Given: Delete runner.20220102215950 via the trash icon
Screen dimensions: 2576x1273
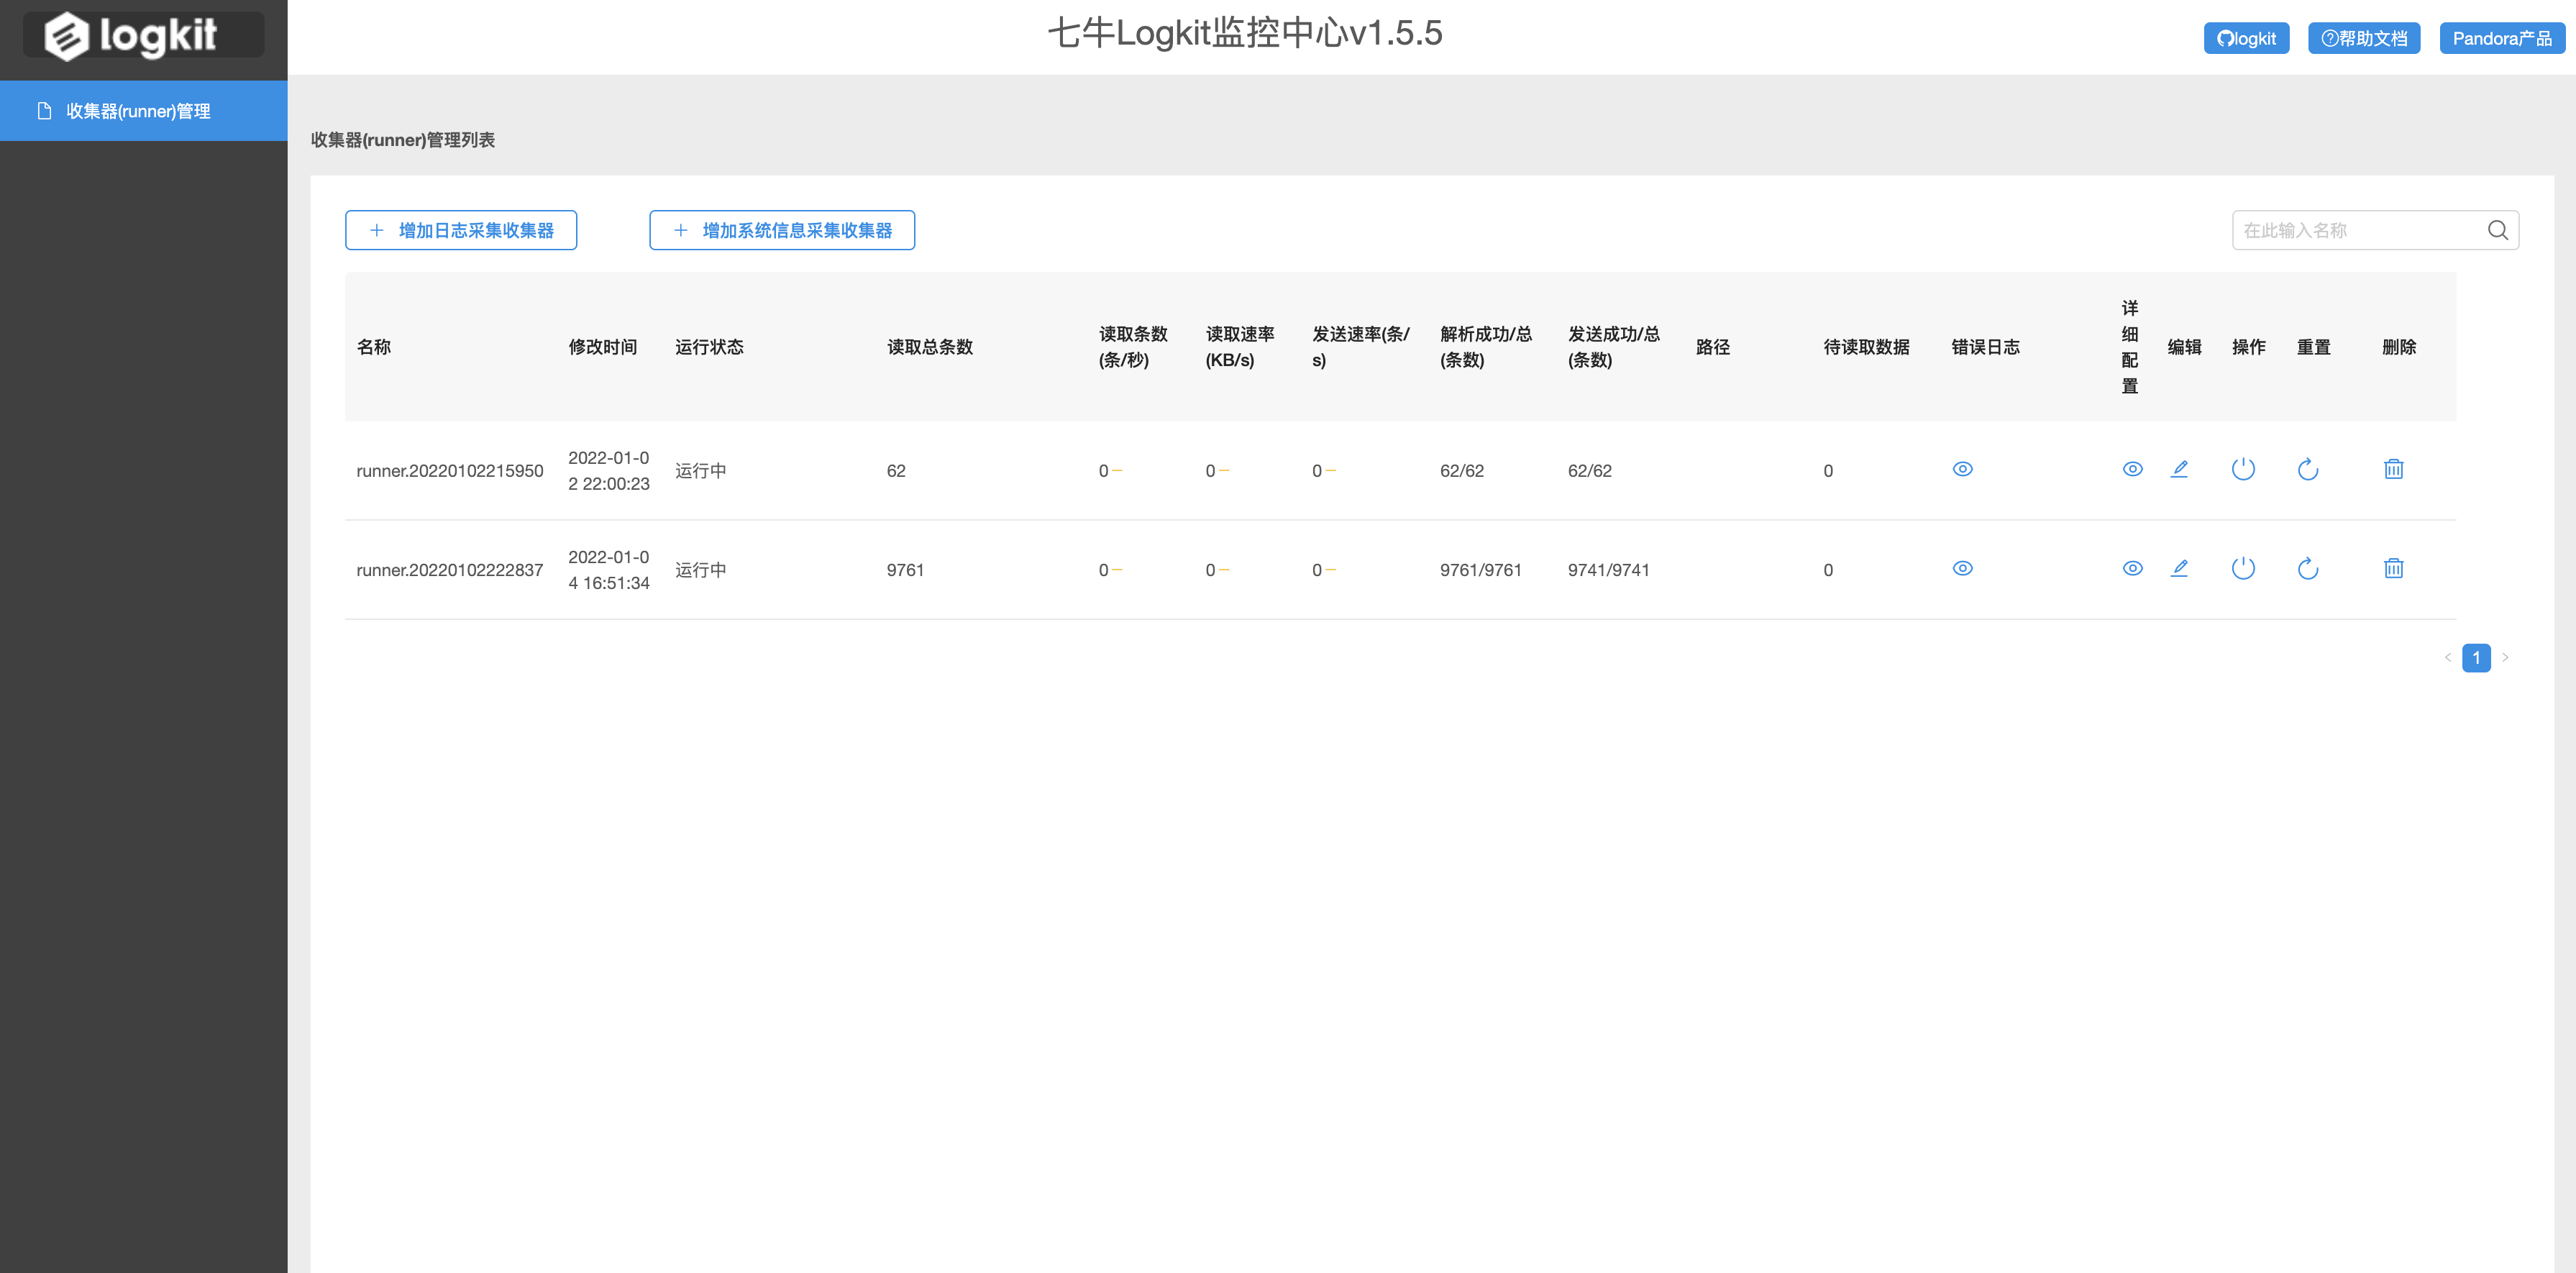Looking at the screenshot, I should tap(2393, 469).
